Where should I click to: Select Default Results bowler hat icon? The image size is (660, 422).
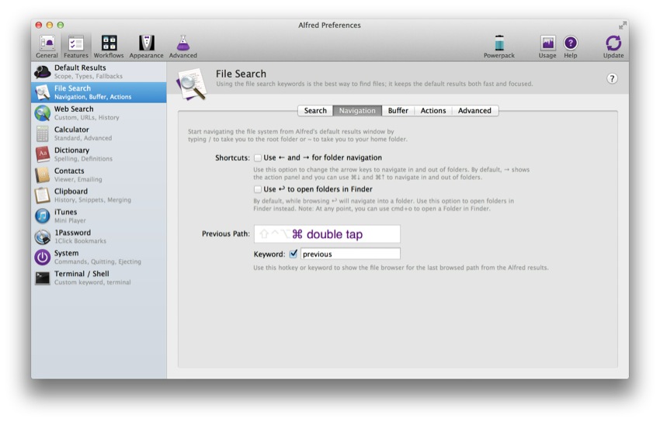point(43,72)
